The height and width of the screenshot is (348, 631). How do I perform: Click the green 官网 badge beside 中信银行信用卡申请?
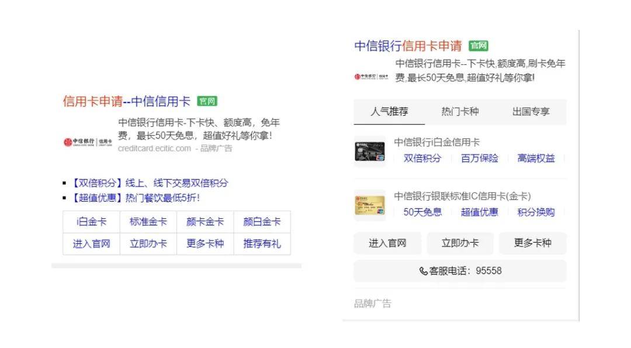479,46
